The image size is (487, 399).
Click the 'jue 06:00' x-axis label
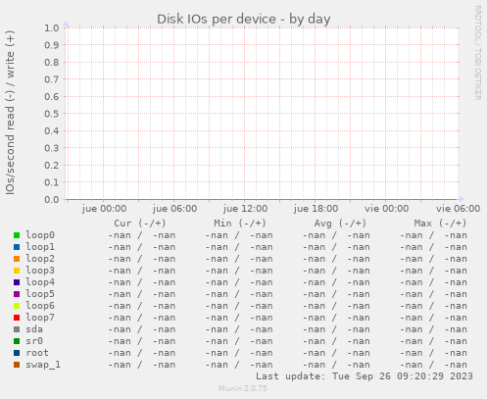174,209
